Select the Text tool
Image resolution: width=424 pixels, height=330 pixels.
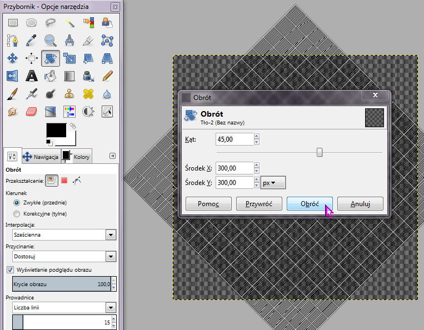click(x=32, y=76)
